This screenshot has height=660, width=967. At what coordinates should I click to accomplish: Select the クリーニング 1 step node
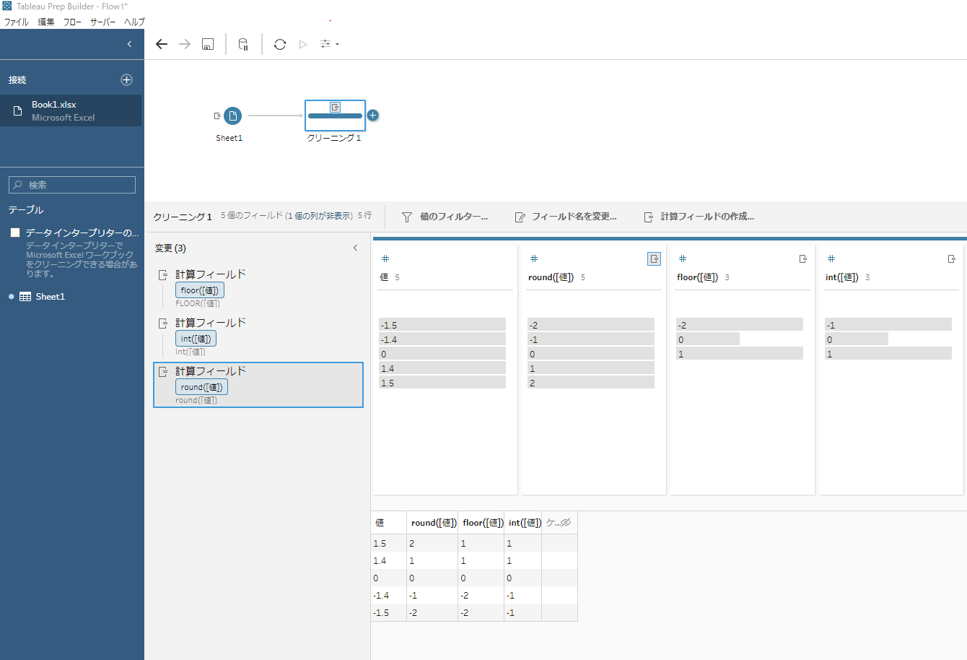[x=335, y=116]
